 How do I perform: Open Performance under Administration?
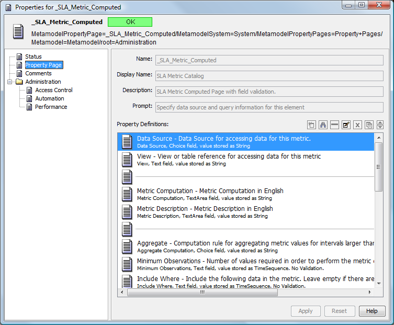[x=51, y=107]
